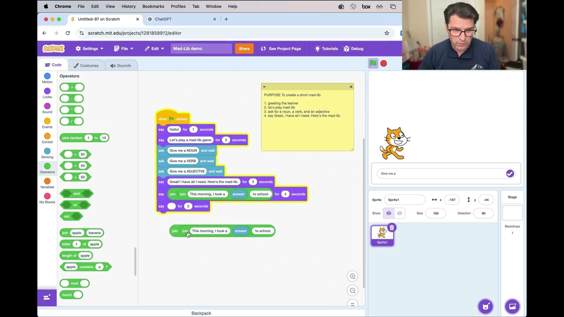Select the Motion block category
The image size is (564, 317).
(x=47, y=78)
